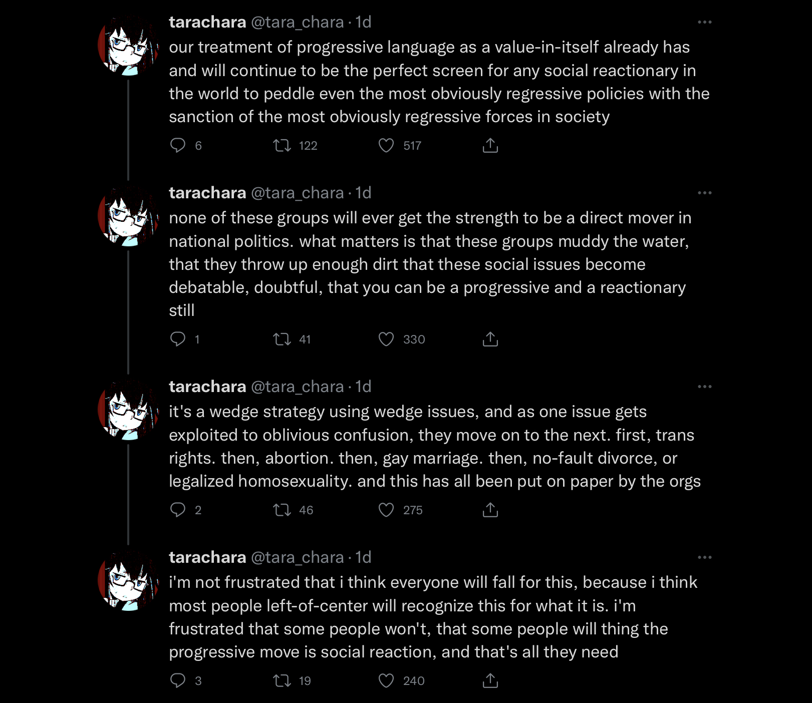Share the 'national politics' tweet
Viewport: 812px width, 703px height.
(x=490, y=339)
